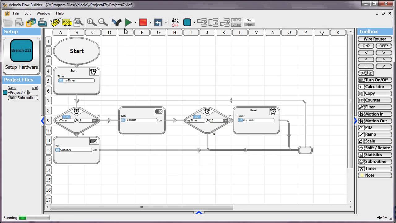Viewport: 396px width, 223px height.
Task: Click the Start oval block
Action: 77,51
